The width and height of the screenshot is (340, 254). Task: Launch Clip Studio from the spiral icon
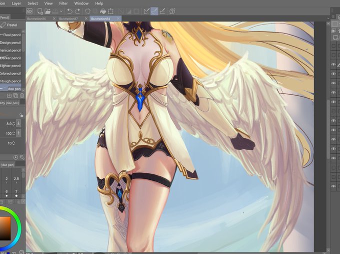29,11
